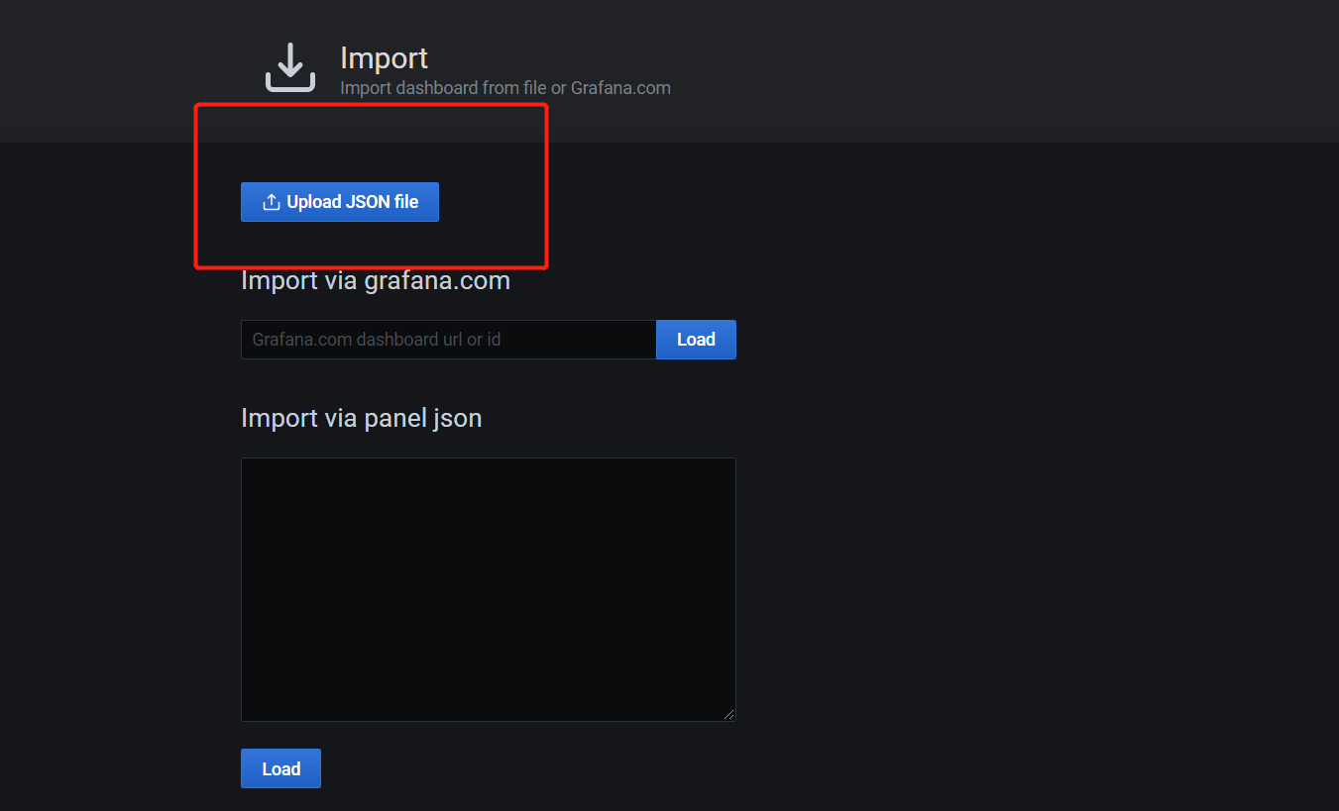1339x811 pixels.
Task: Click the 'Import dashboard from file or Grafana.com' subtitle
Action: click(x=505, y=88)
